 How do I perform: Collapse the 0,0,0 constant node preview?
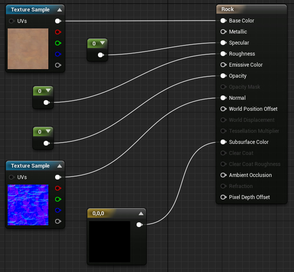click(x=140, y=213)
